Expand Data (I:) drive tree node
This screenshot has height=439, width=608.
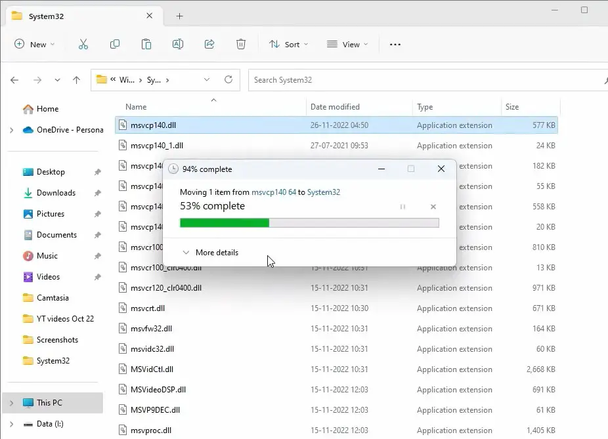click(x=12, y=424)
